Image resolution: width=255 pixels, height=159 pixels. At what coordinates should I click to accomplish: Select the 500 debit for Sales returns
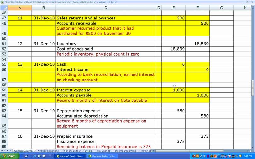[x=173, y=18]
